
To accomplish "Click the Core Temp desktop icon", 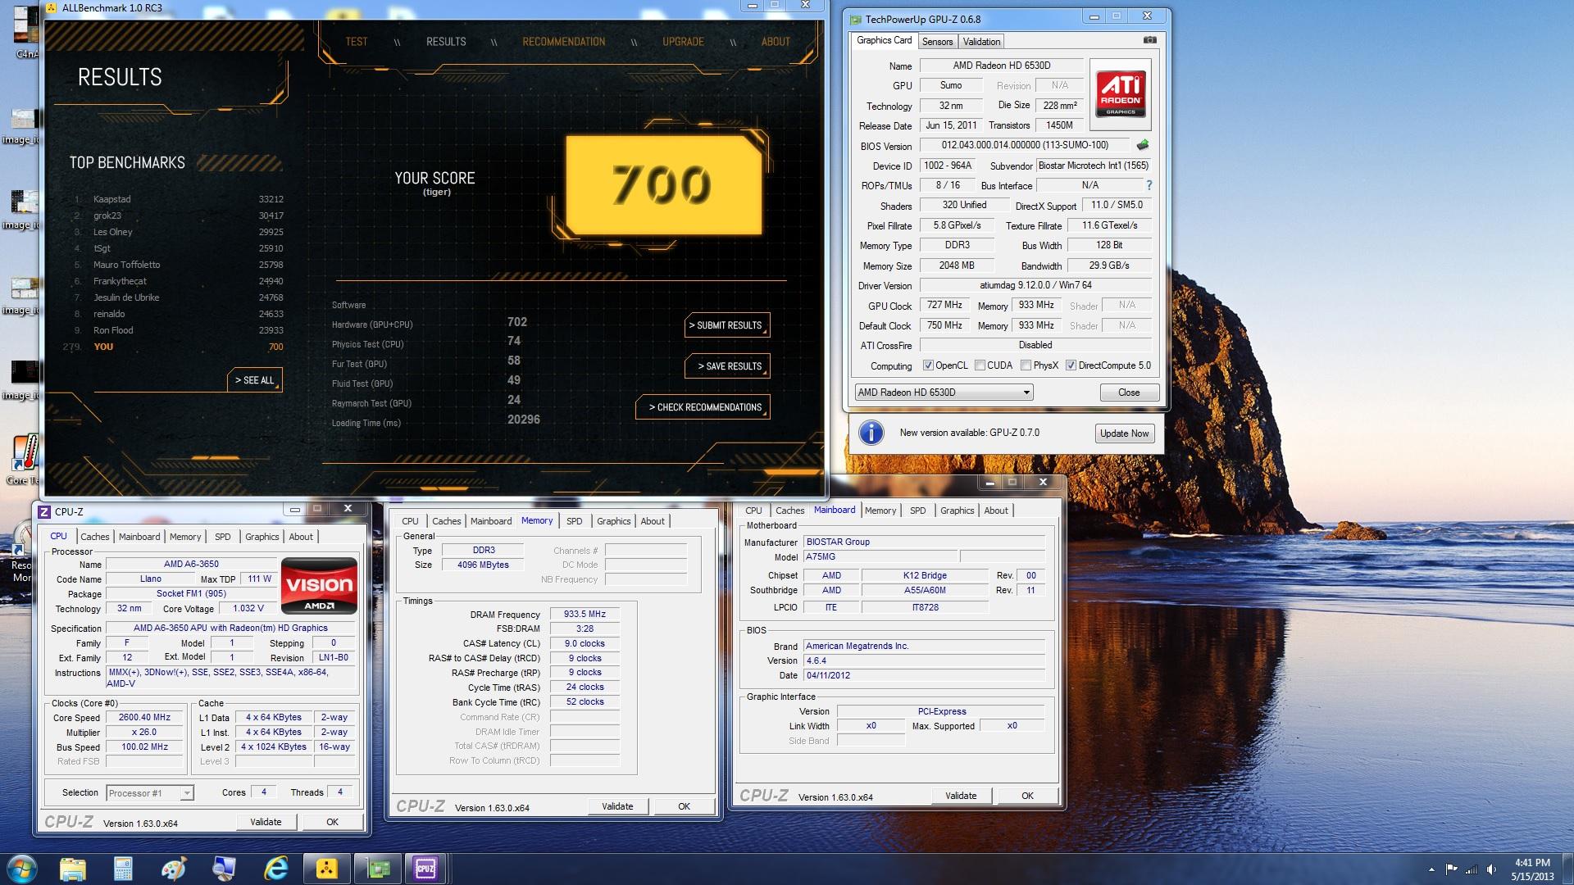I will (x=25, y=458).
